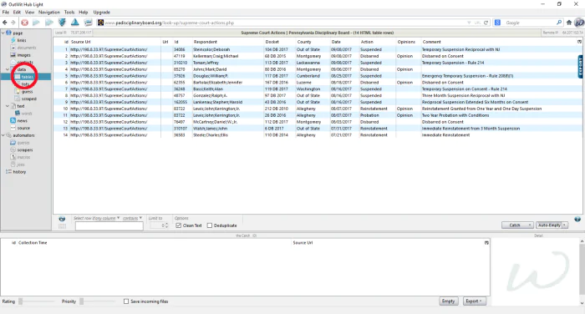The width and height of the screenshot is (585, 314).
Task: Enable the Deduplicate checkbox
Action: pos(210,225)
